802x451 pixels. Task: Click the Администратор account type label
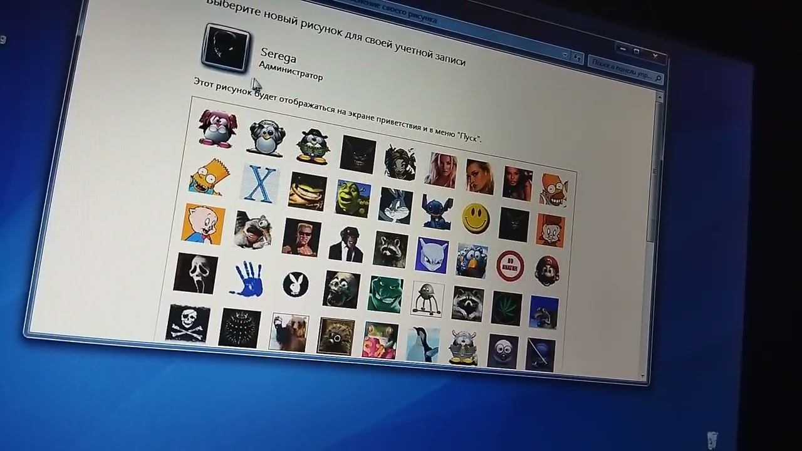(x=291, y=70)
